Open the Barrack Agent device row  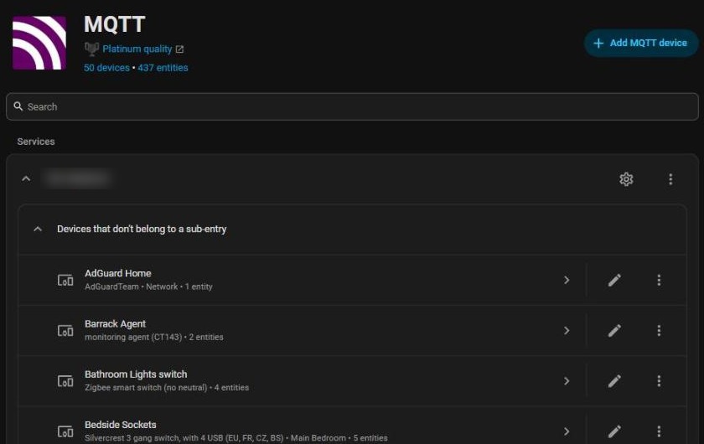352,331
